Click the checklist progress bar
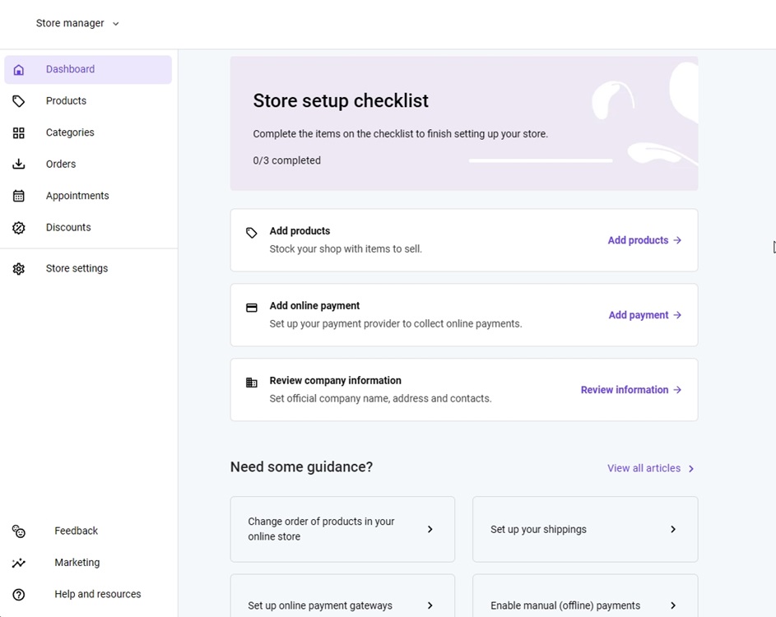The image size is (776, 617). [x=541, y=160]
